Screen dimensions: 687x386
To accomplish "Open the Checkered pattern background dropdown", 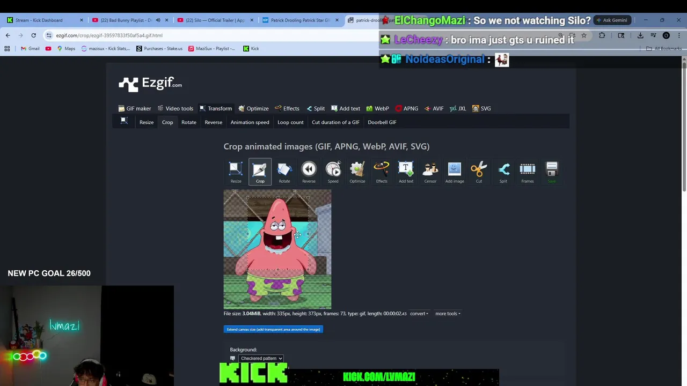I will pyautogui.click(x=261, y=358).
